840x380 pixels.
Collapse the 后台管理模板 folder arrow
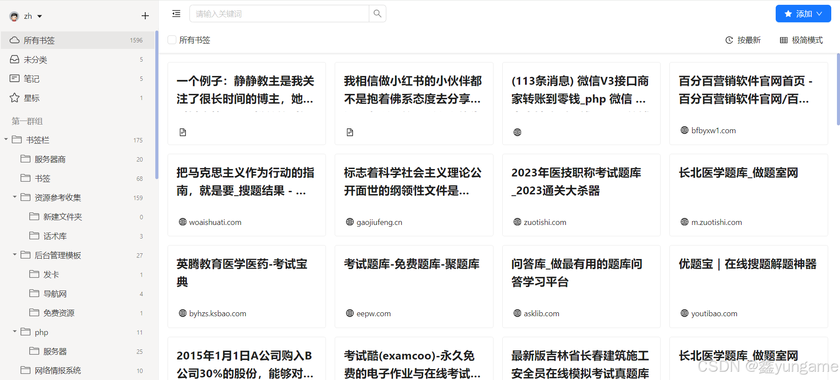pos(15,255)
